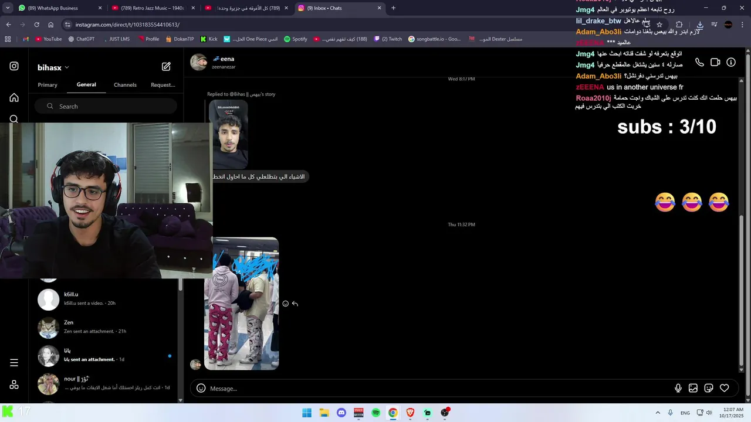
Task: Open the ChatGPT bookmark
Action: [x=81, y=39]
